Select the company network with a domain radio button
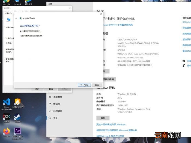The height and width of the screenshot is (143, 191). (20, 31)
